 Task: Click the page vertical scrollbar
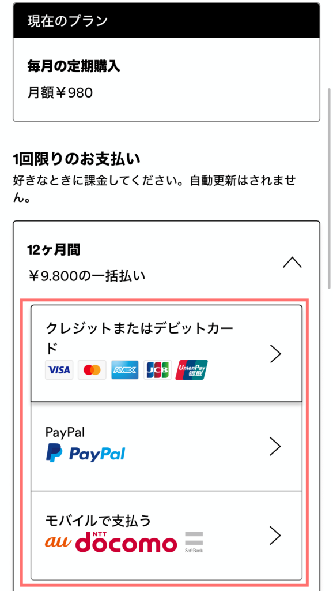click(x=329, y=189)
